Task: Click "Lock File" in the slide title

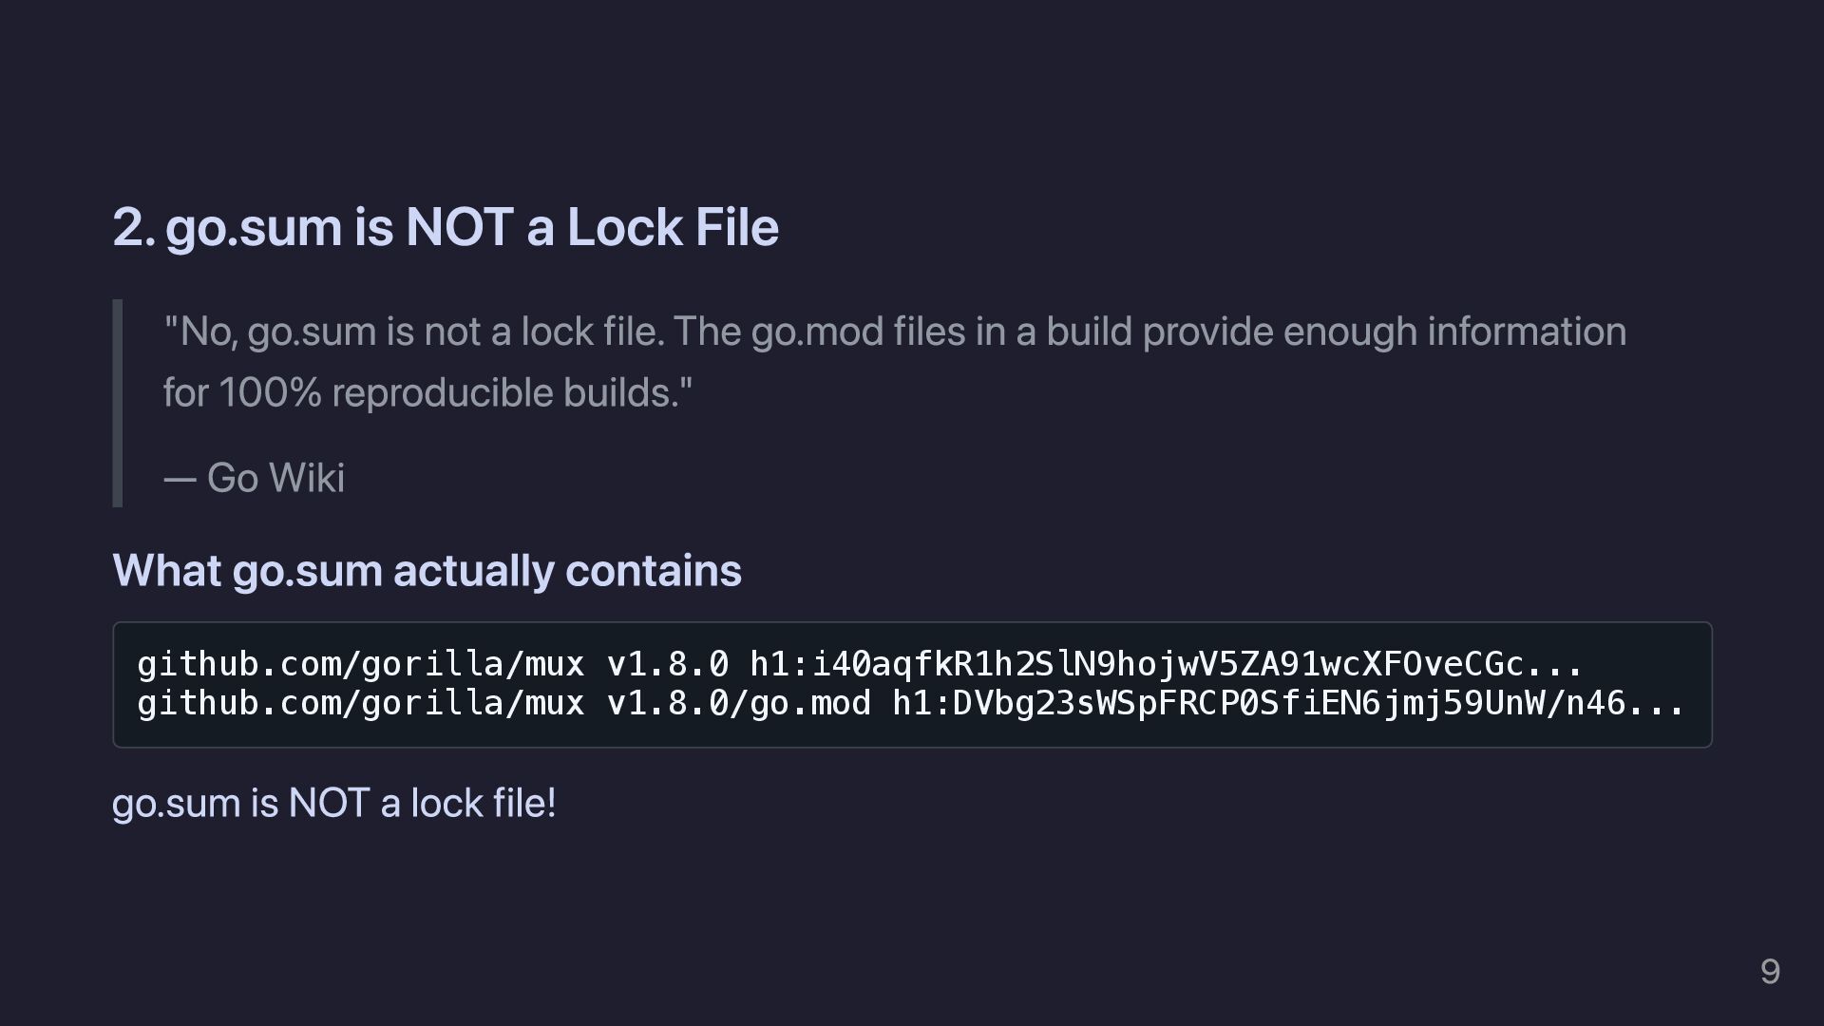Action: pyautogui.click(x=673, y=227)
